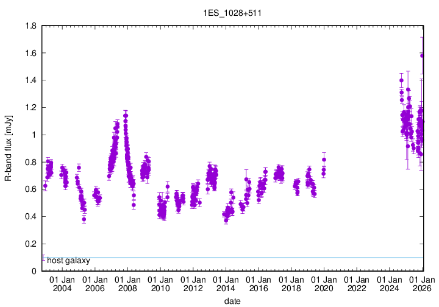Image resolution: width=439 pixels, height=307 pixels.
Task: Click the '01 Jan 2012' x-axis tick label
Action: 193,284
